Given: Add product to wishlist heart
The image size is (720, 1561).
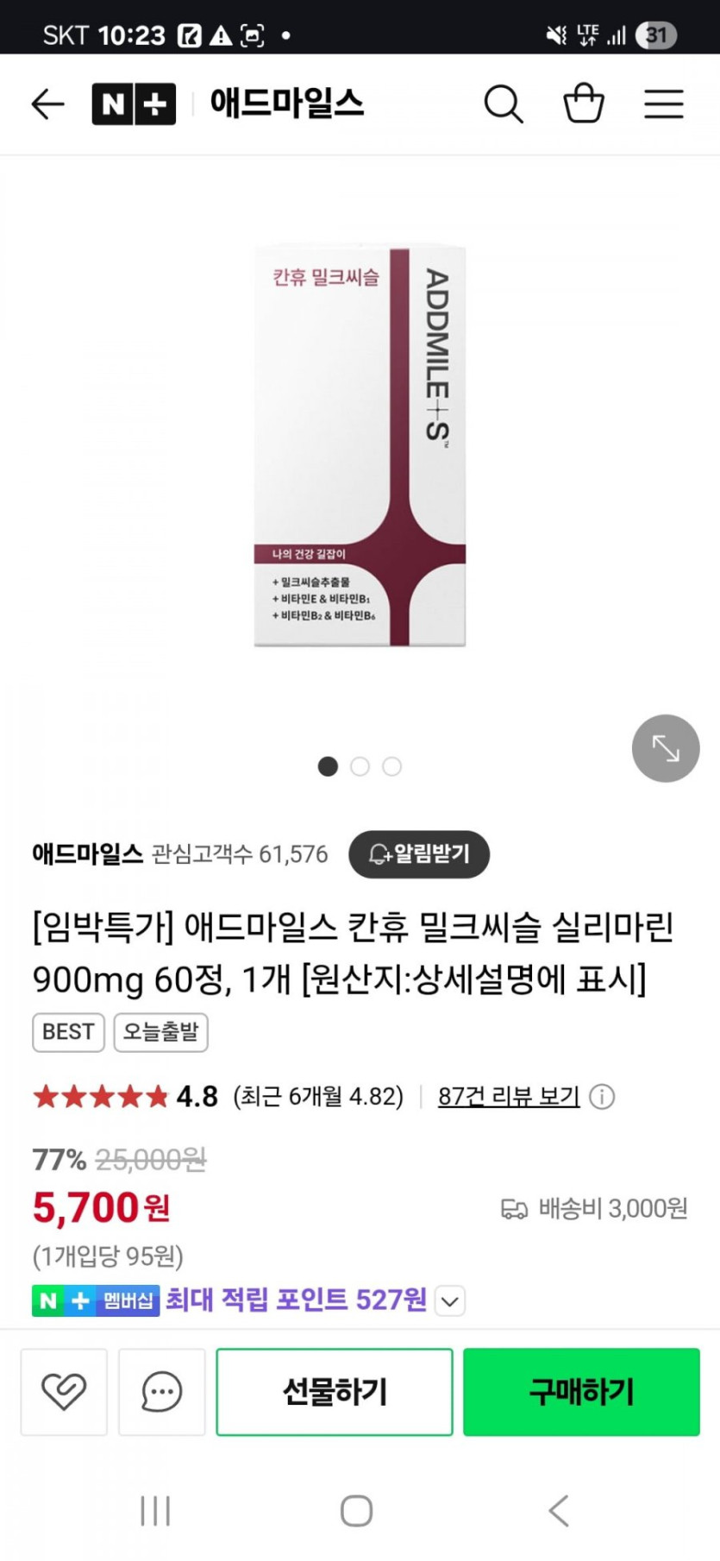Looking at the screenshot, I should 64,1392.
